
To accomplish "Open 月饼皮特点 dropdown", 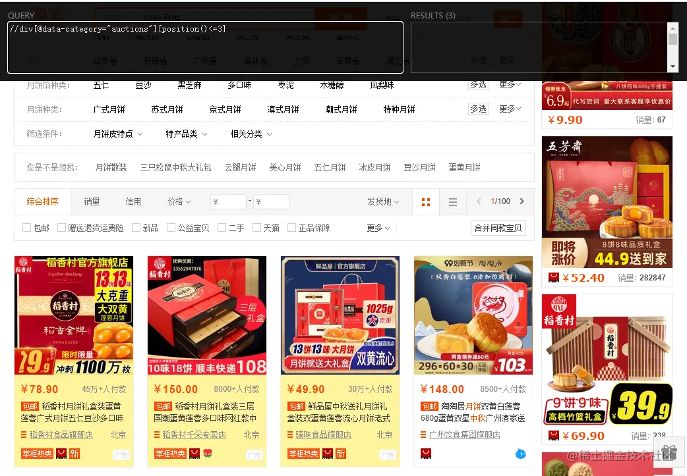I will (x=118, y=134).
